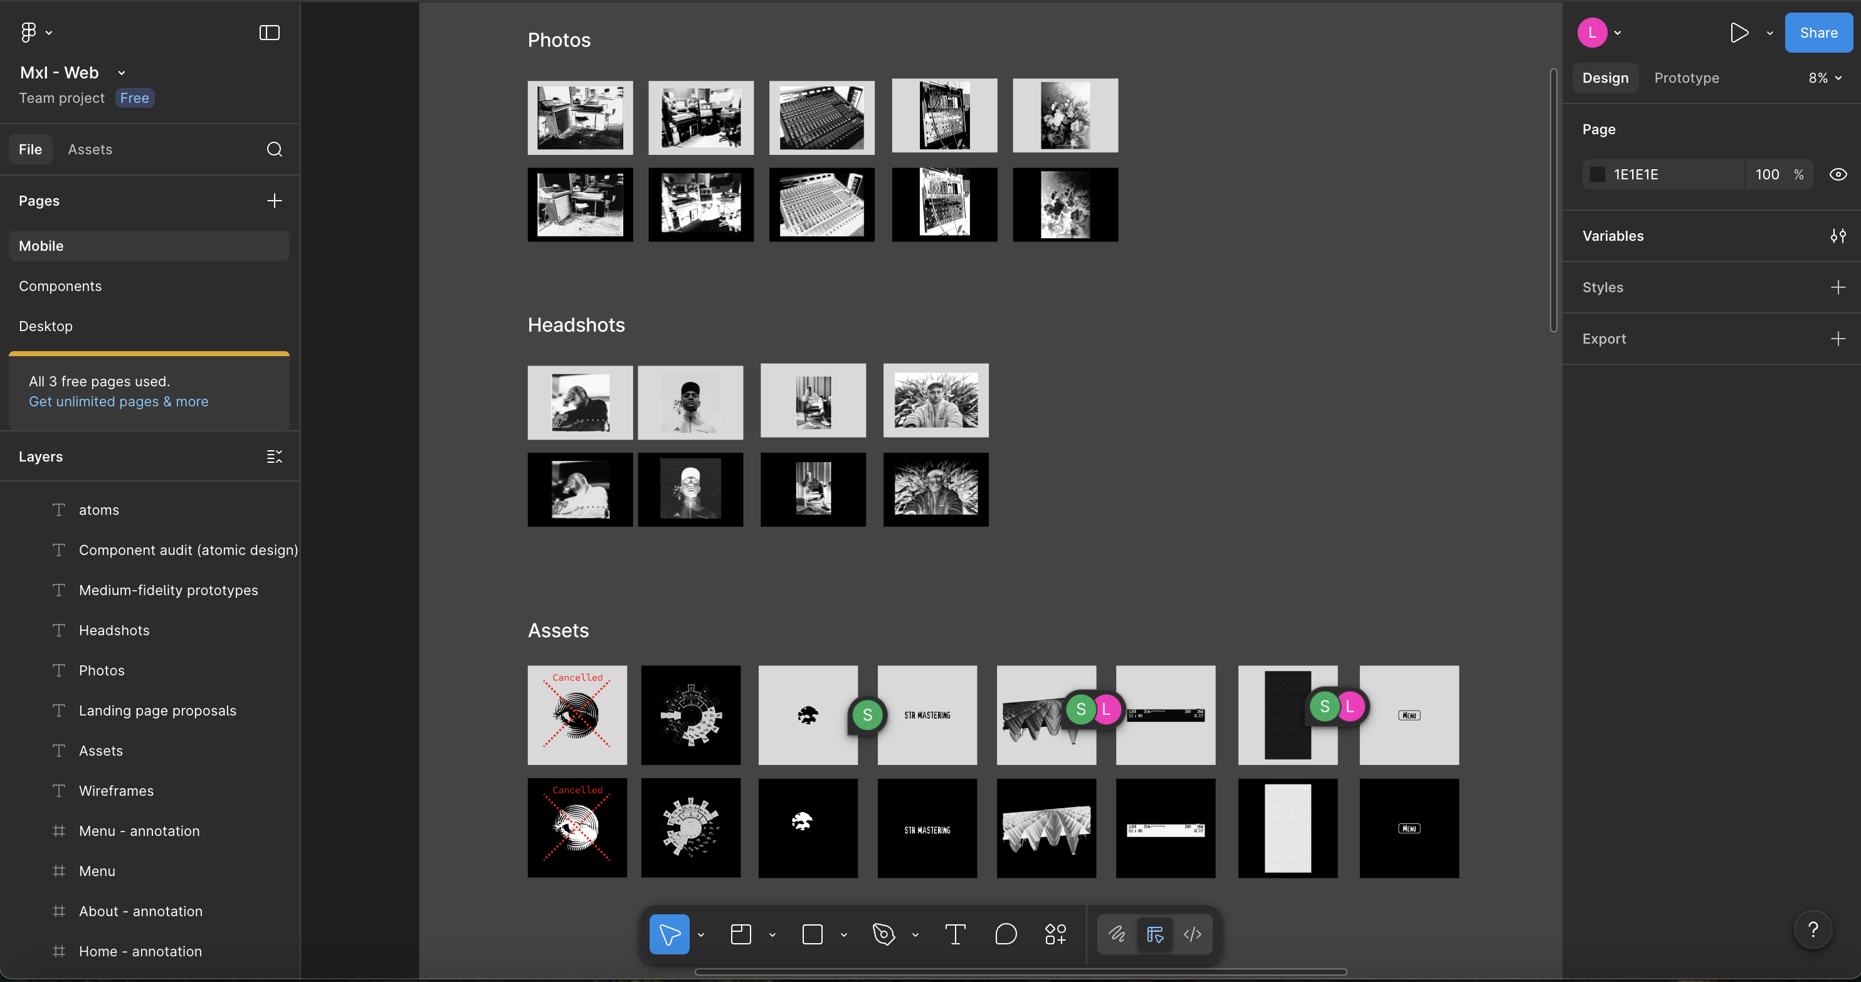This screenshot has height=982, width=1861.
Task: Switch to the Assets tab
Action: [x=90, y=150]
